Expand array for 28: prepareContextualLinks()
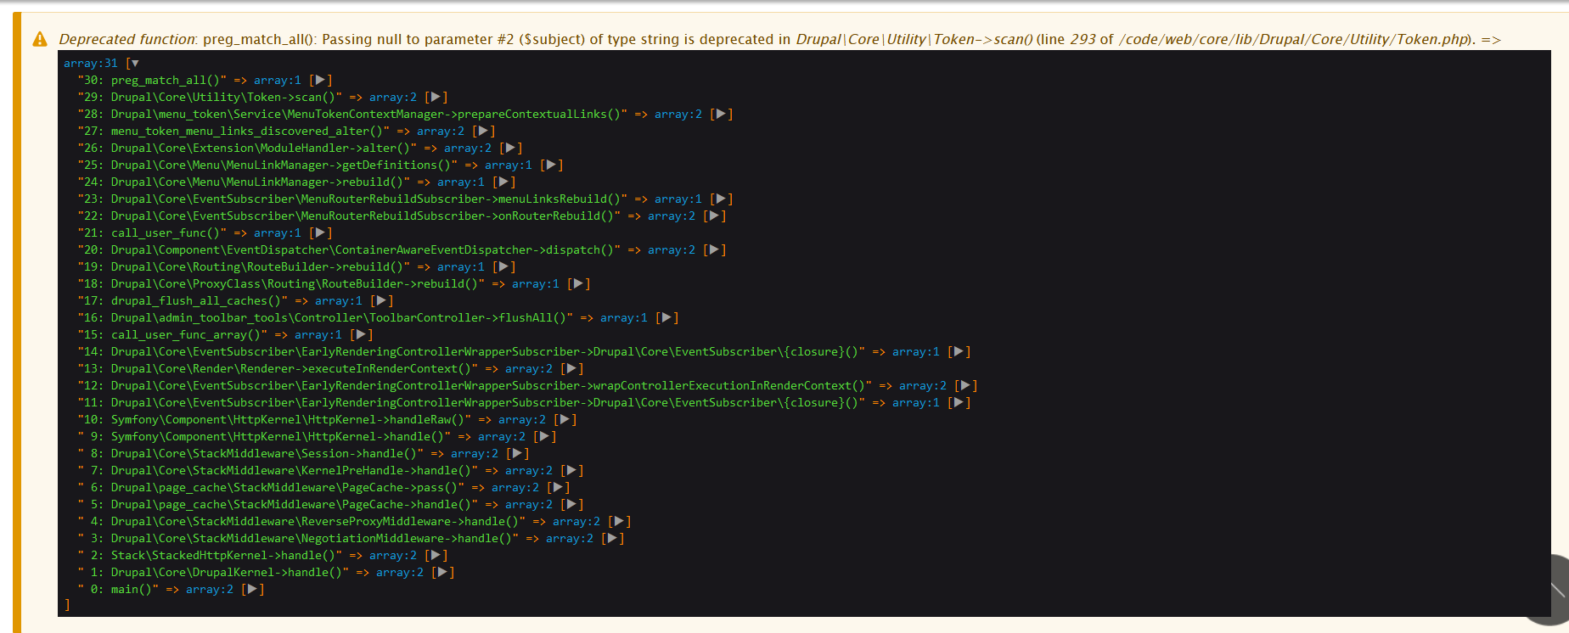The height and width of the screenshot is (633, 1569). [x=721, y=115]
